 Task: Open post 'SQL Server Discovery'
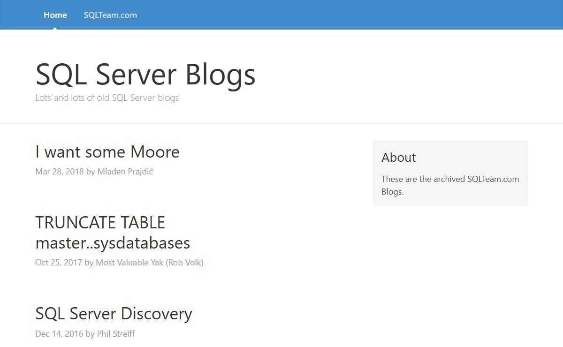[x=114, y=314]
